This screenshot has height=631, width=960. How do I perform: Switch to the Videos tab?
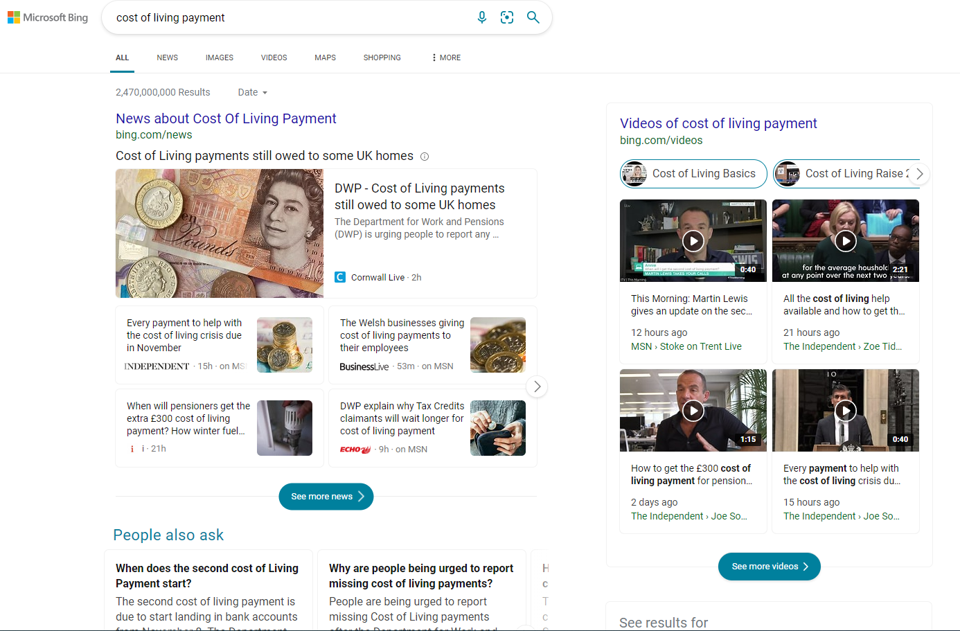[x=274, y=57]
